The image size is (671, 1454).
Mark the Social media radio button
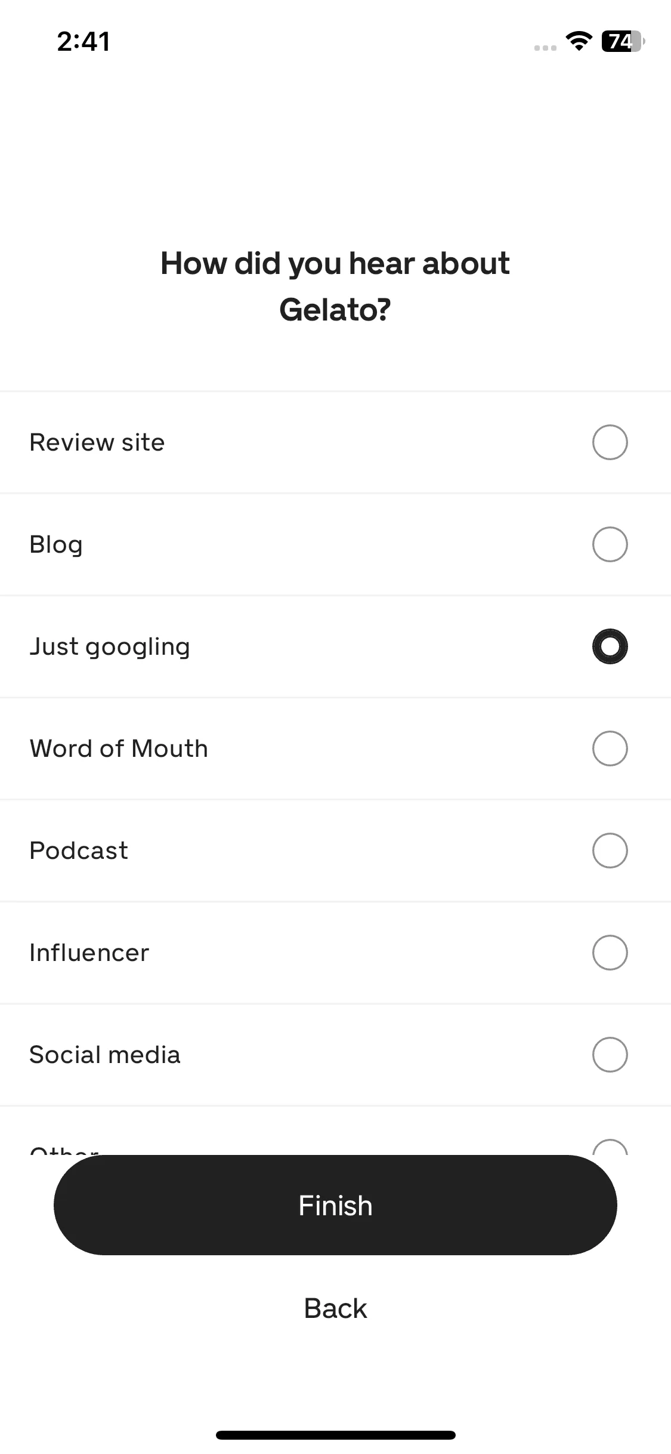610,1055
